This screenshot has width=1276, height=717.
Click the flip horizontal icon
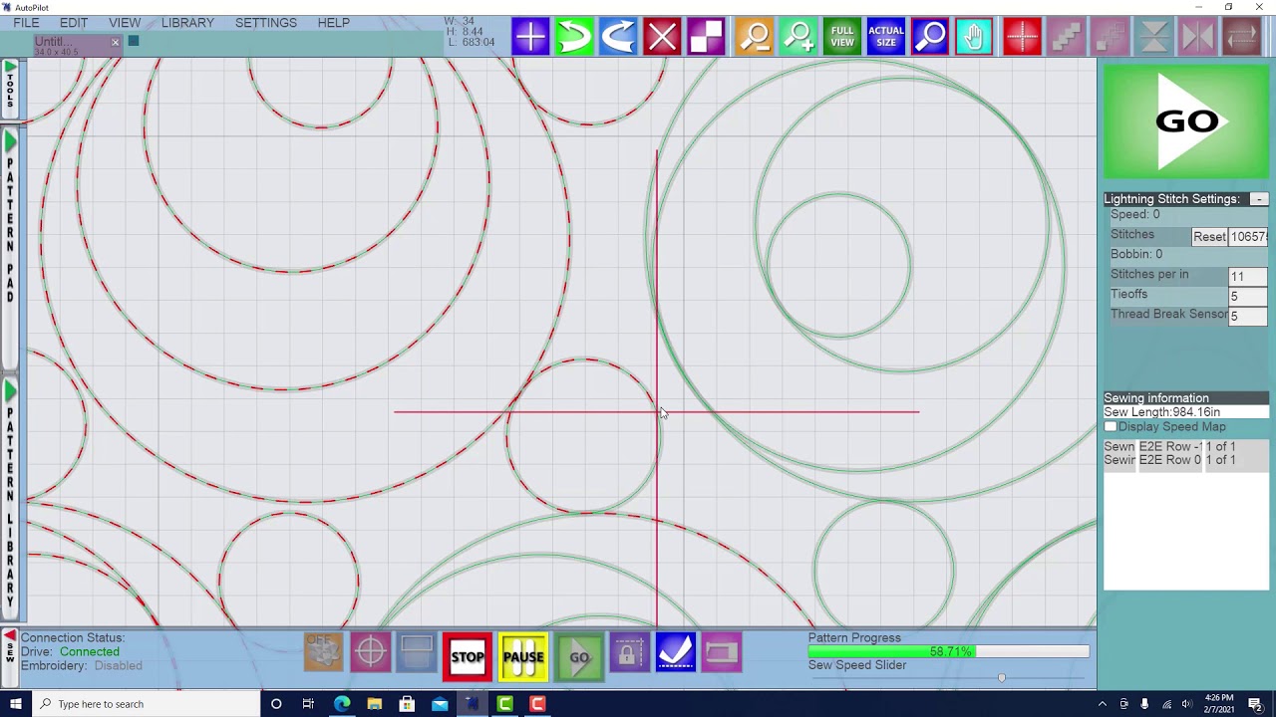pos(1197,38)
